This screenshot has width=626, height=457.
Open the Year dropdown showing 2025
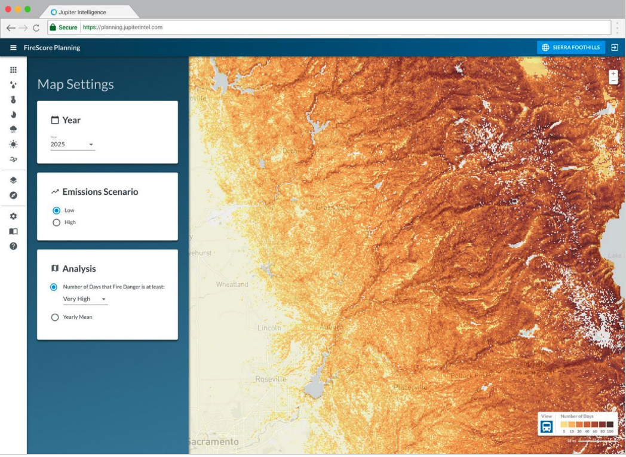(x=70, y=144)
